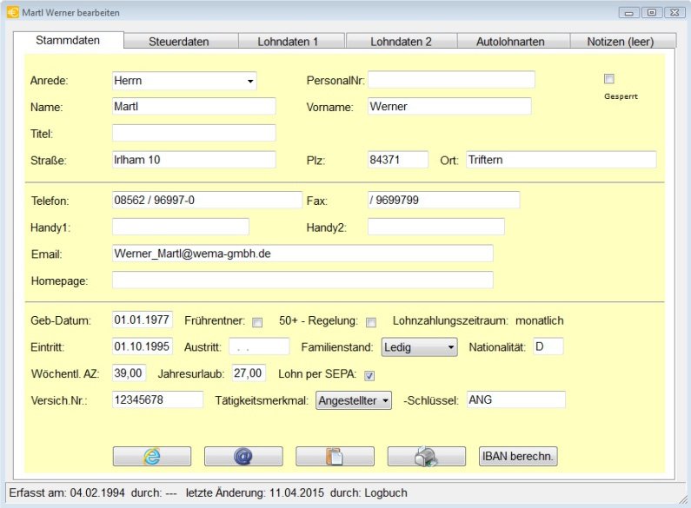This screenshot has height=508, width=691.
Task: Uncheck Lohn per SEPA checkbox
Action: pyautogui.click(x=369, y=375)
